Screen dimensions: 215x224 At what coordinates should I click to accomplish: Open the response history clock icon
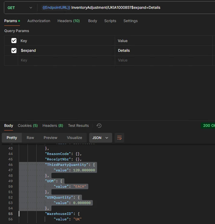tap(99, 126)
